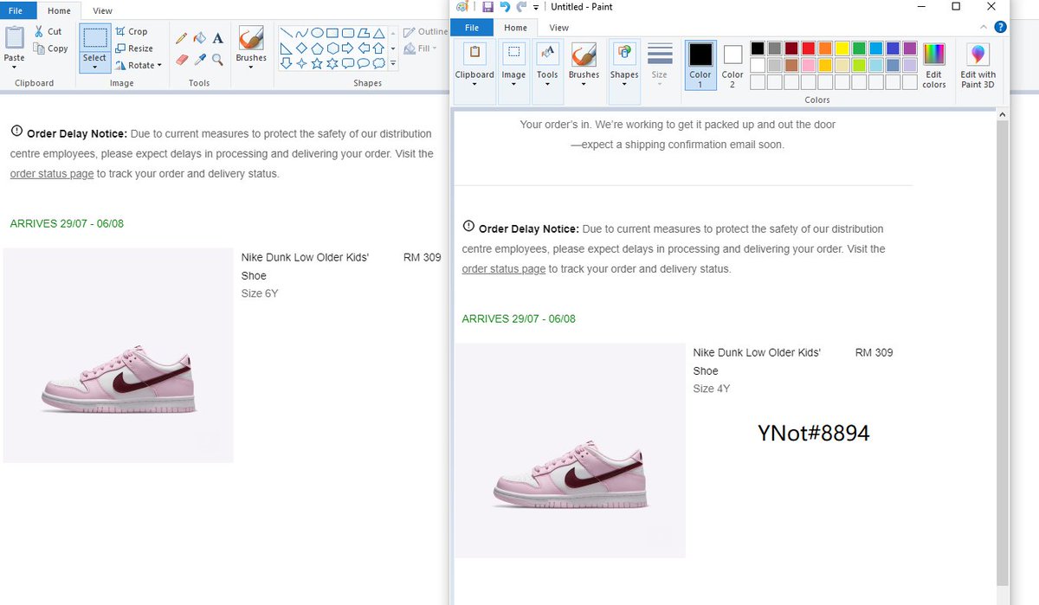Choose the Right arrow shape
This screenshot has width=1039, height=605.
coord(348,48)
